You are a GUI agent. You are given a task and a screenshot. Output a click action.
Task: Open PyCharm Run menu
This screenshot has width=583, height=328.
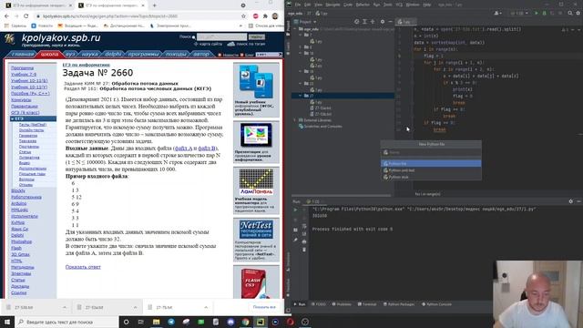(376, 5)
